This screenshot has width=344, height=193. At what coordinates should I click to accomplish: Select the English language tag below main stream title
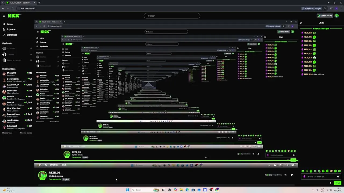click(x=66, y=179)
